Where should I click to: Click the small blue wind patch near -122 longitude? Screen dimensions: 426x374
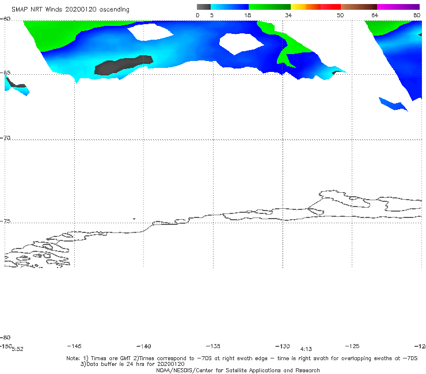coord(393,104)
